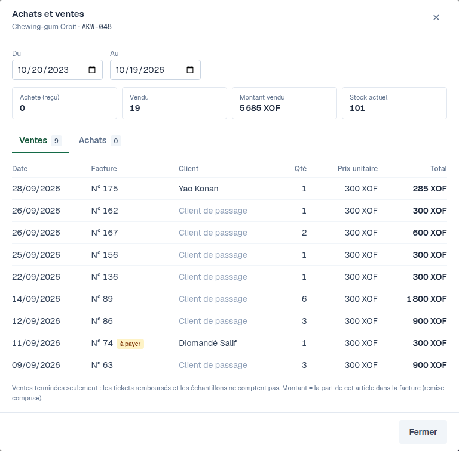Click the 'à payer' badge on N° 74
The image size is (459, 451).
[130, 344]
